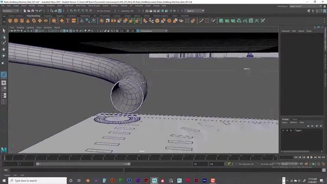Open the Edit Mesh menu
Screen dimensions: 327x184
pos(69,6)
